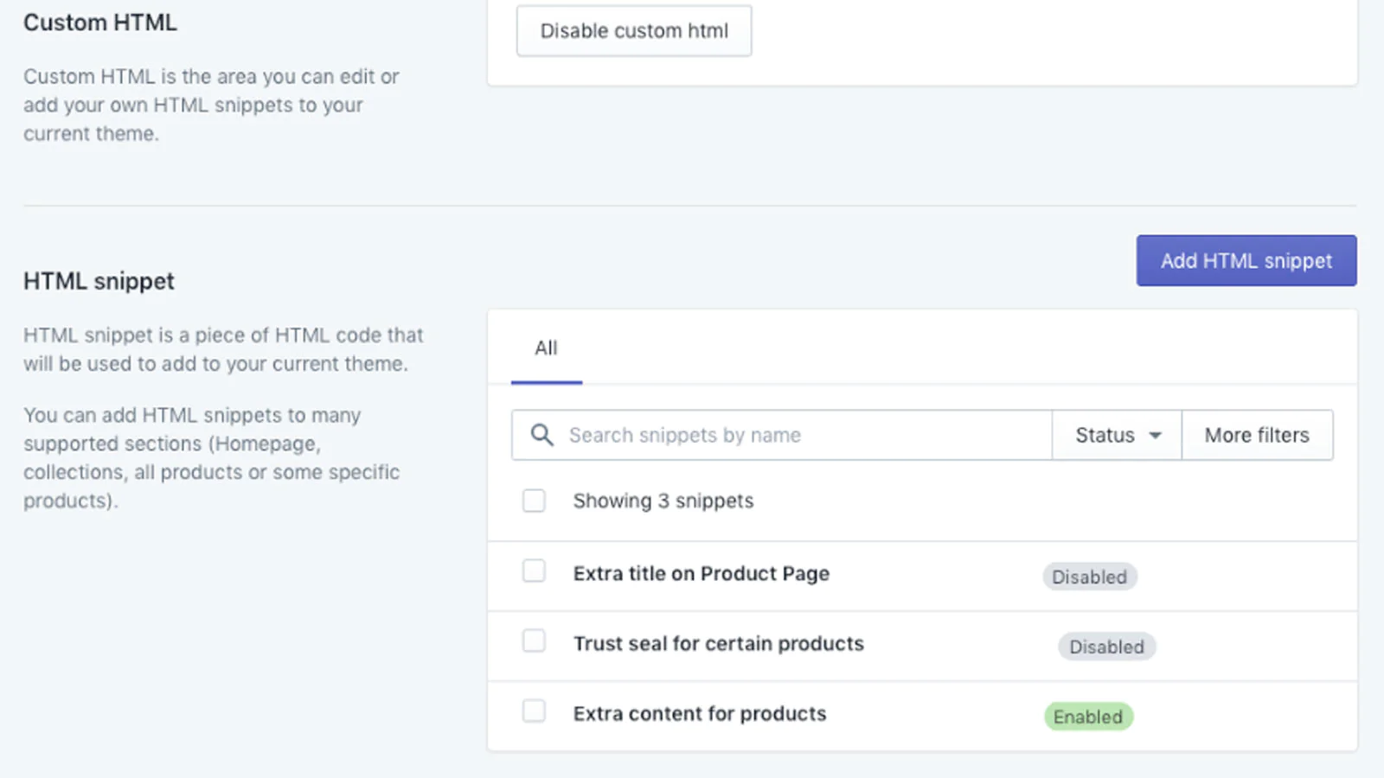
Task: Click the magnifier icon in snippet search
Action: tap(541, 435)
